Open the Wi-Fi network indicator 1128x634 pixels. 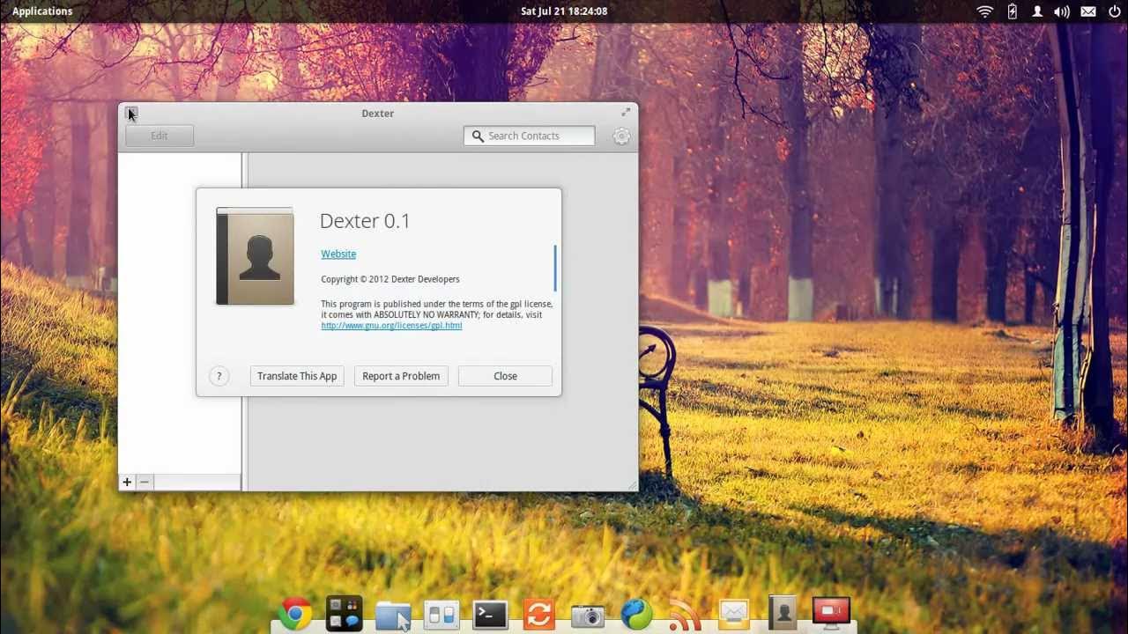pos(985,11)
